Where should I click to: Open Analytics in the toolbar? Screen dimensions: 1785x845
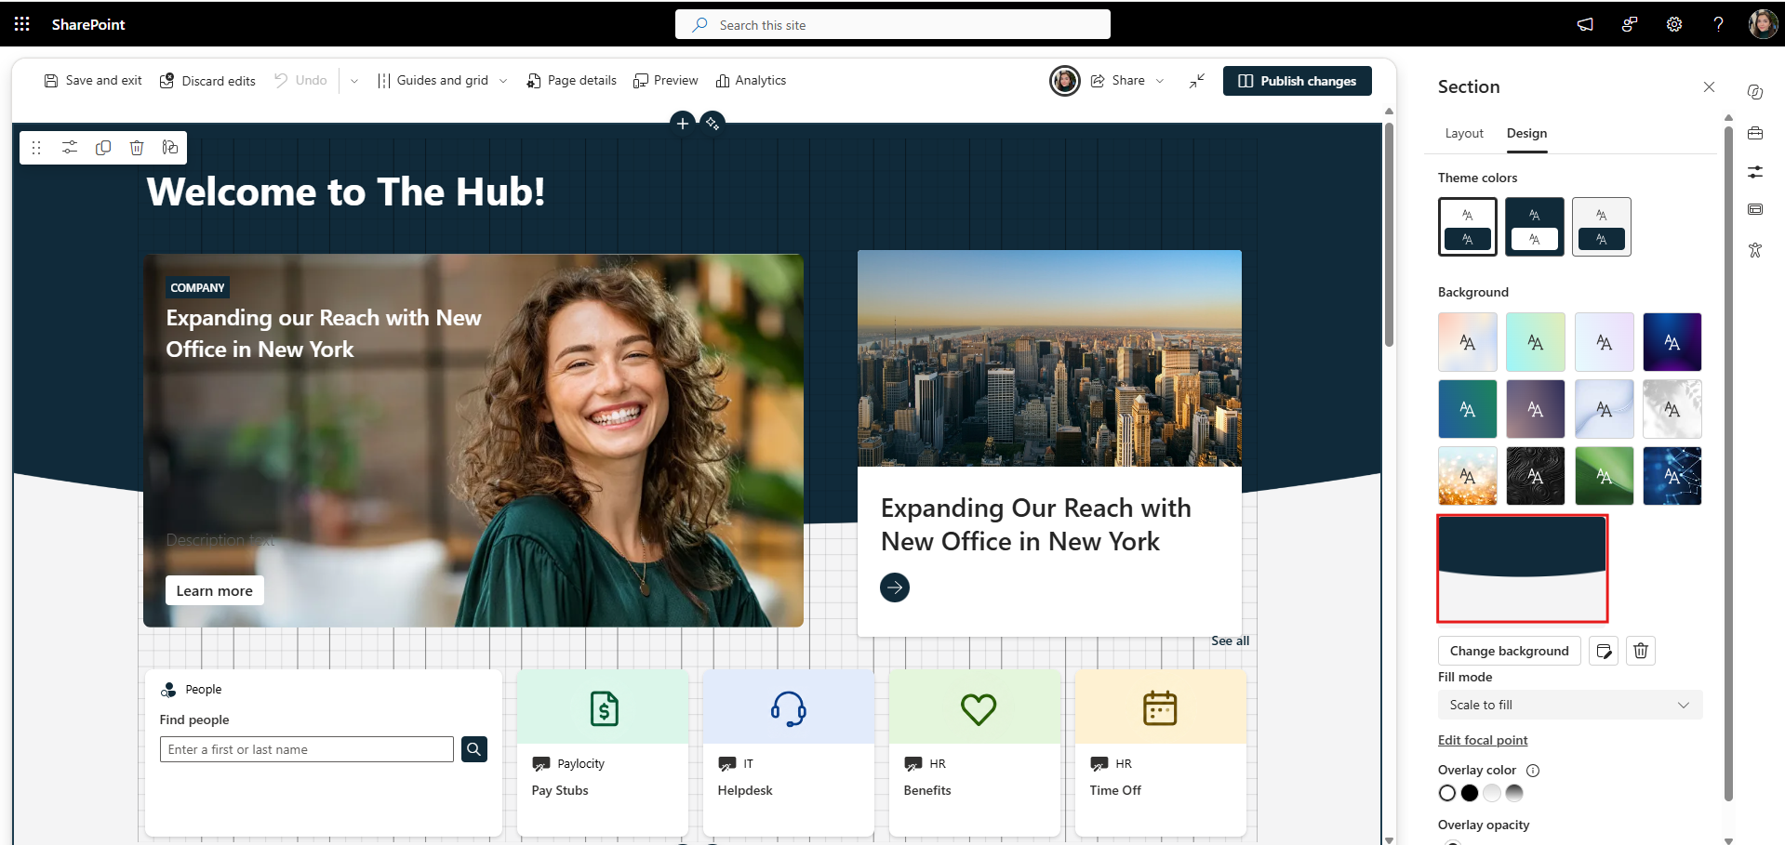pos(751,81)
